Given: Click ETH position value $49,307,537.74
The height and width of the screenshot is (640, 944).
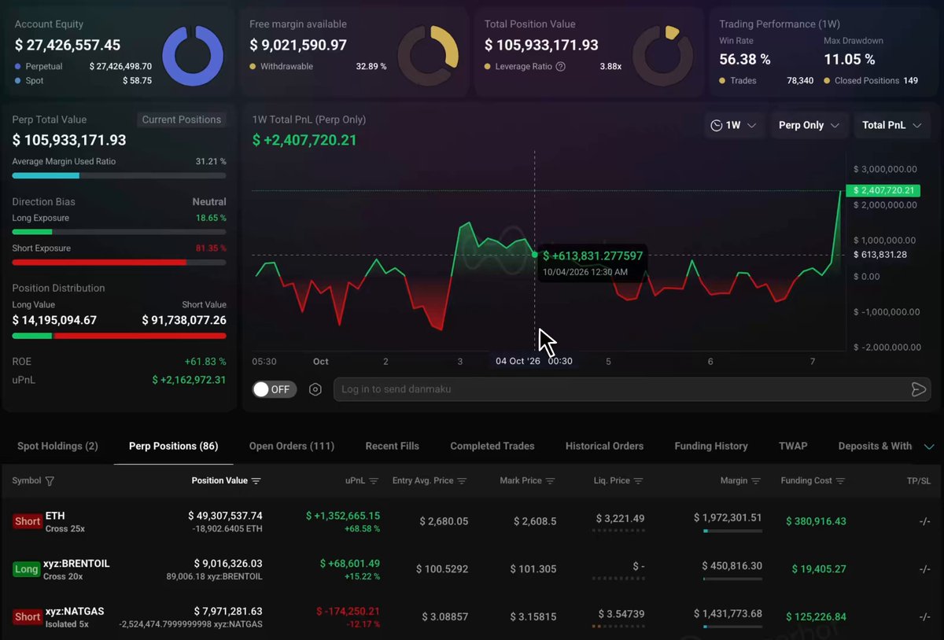Looking at the screenshot, I should pyautogui.click(x=225, y=516).
